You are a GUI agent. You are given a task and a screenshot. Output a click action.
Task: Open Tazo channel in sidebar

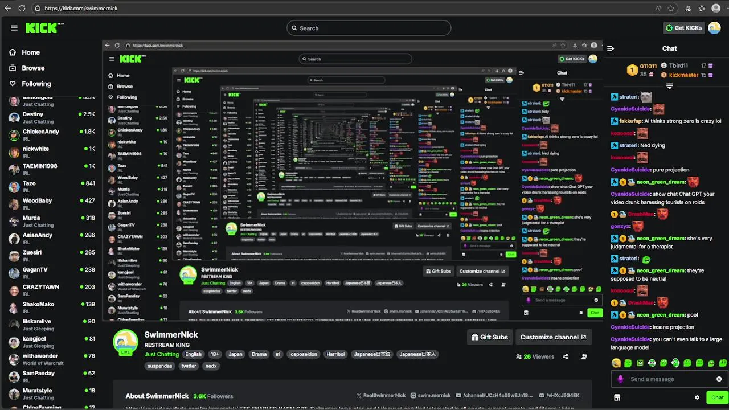51,186
